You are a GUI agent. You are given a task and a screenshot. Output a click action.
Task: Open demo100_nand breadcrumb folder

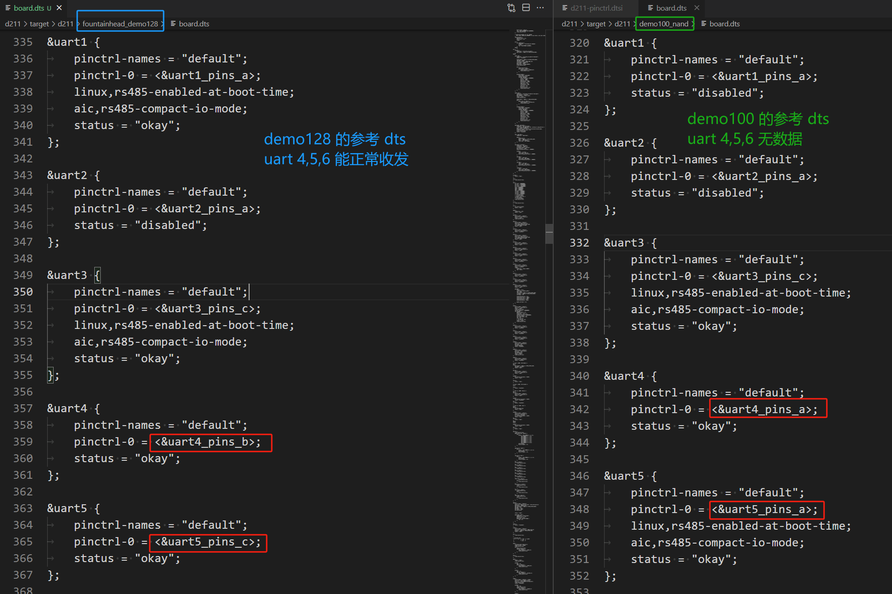tap(664, 24)
